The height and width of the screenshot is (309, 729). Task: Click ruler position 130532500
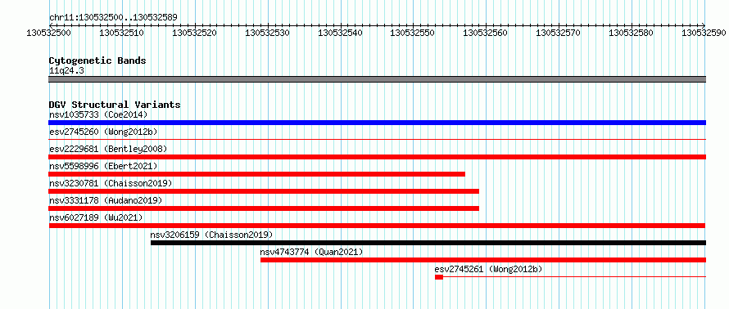point(49,34)
